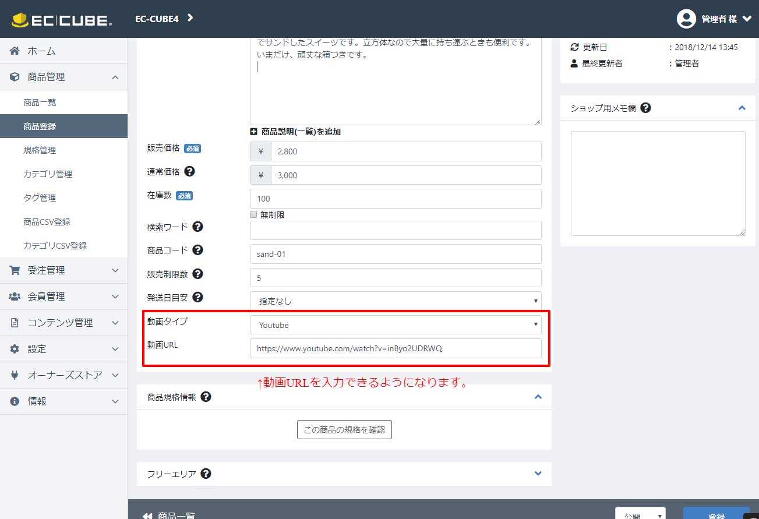Click the document icon for コンテンツ管理
This screenshot has height=519, width=759.
(x=15, y=323)
